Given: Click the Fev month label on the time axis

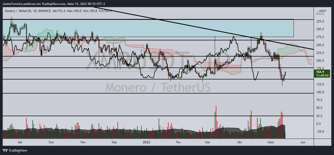Looking at the screenshot, I should pos(178,142).
